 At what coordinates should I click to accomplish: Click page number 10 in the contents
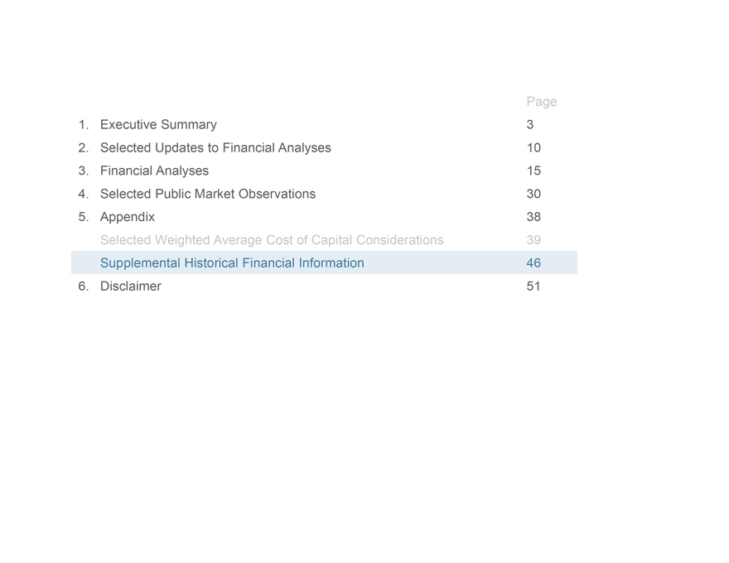533,148
